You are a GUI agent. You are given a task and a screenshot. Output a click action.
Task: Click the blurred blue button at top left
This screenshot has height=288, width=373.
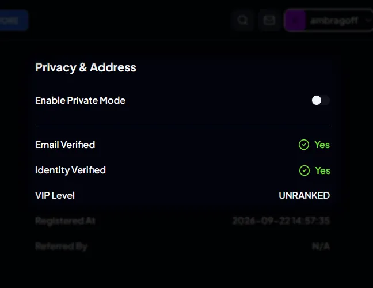tap(14, 20)
